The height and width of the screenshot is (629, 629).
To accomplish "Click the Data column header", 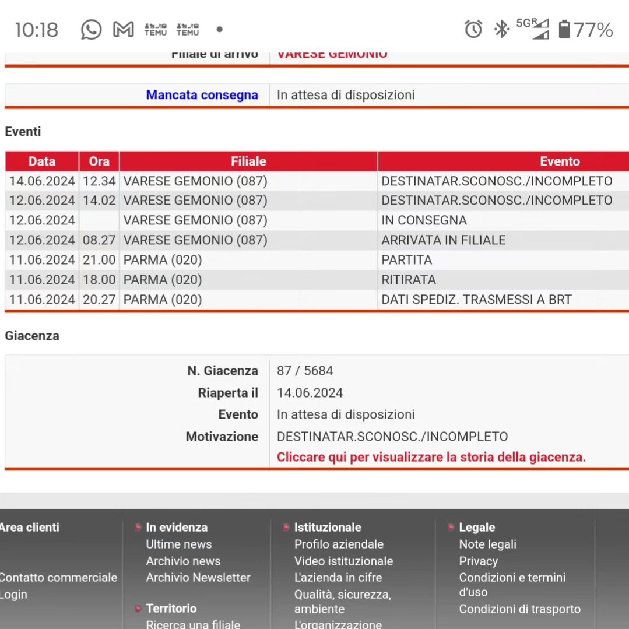I will 42,161.
